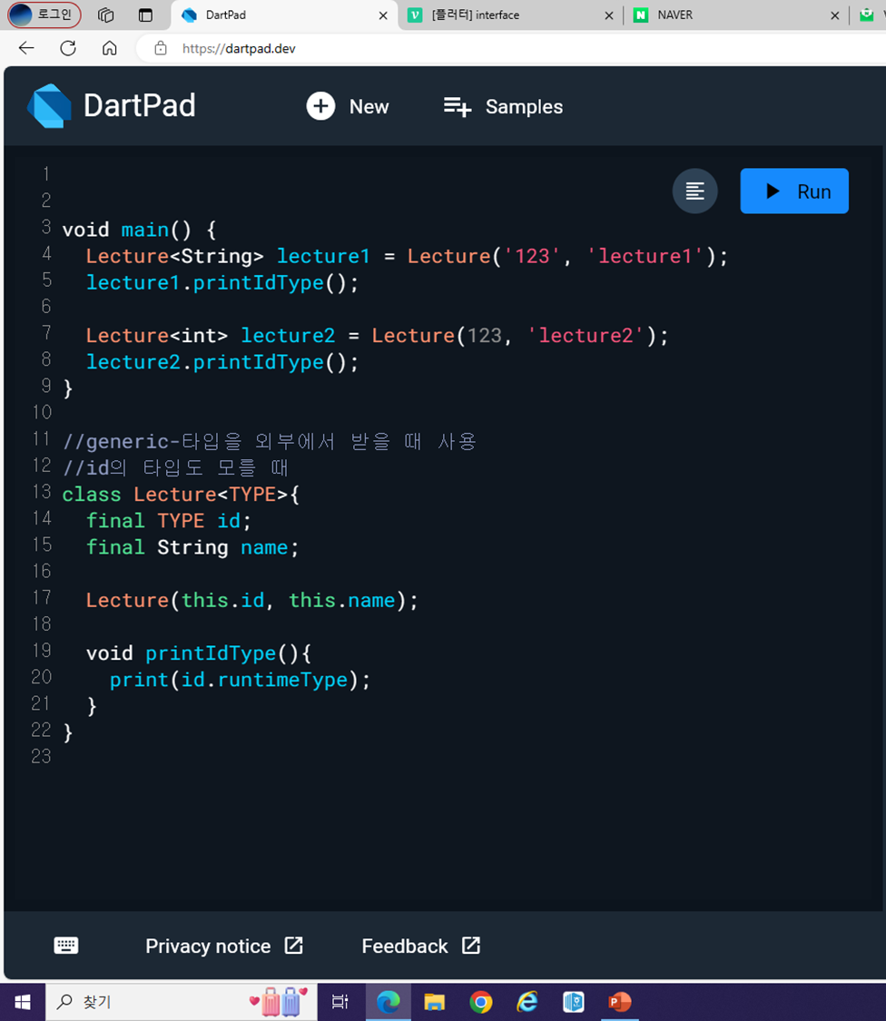Click 'lecture2.printIdType();' on line 8
The height and width of the screenshot is (1021, 886).
[x=222, y=362]
